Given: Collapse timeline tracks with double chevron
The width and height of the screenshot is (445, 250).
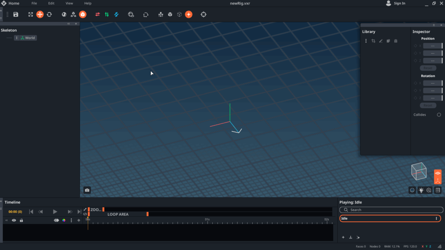Looking at the screenshot, I should click(x=6, y=220).
